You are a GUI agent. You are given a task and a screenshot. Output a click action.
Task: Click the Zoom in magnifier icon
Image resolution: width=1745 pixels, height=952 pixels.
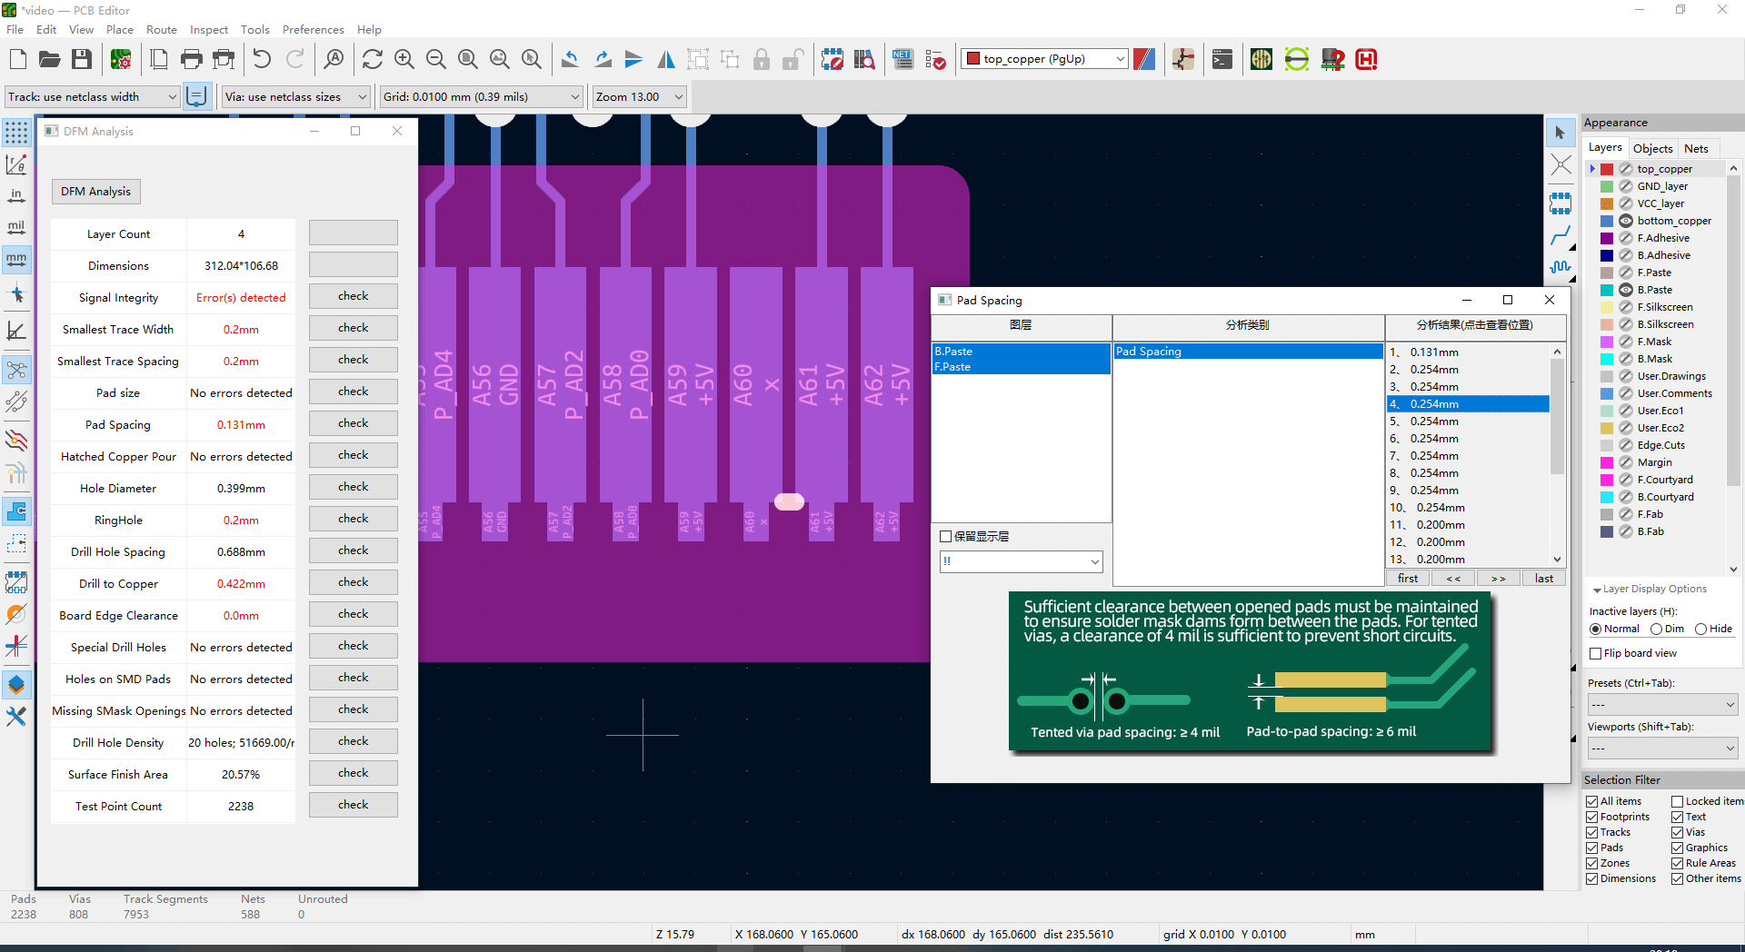coord(404,60)
